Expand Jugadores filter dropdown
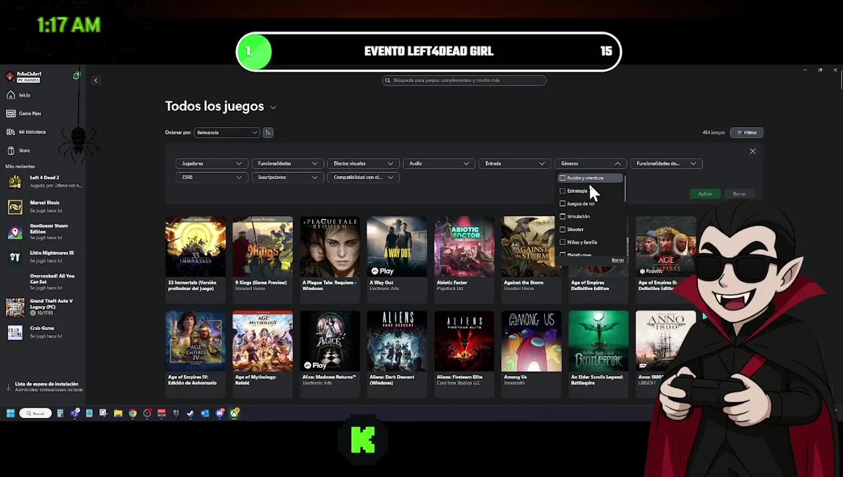The image size is (843, 477). pyautogui.click(x=211, y=164)
